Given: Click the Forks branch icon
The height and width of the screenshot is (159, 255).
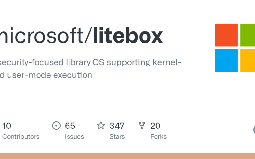Looking at the screenshot, I should pyautogui.click(x=142, y=126).
